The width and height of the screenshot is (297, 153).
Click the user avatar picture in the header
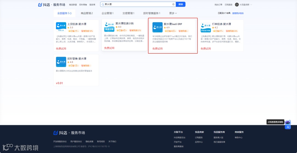tap(237, 5)
